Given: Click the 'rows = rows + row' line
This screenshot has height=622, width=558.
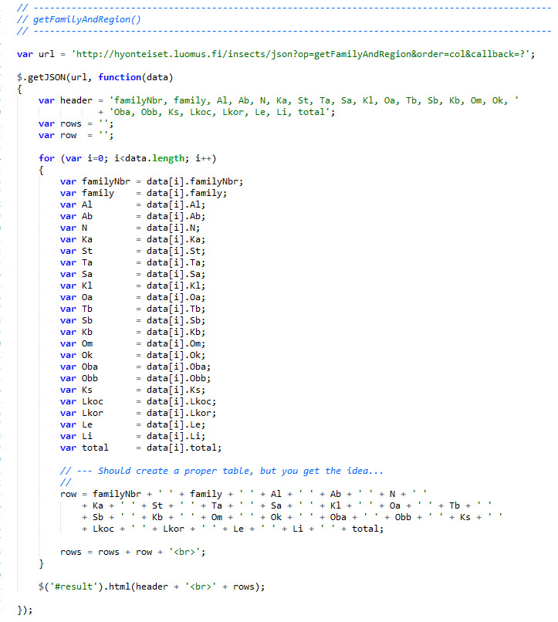Looking at the screenshot, I should [x=133, y=552].
